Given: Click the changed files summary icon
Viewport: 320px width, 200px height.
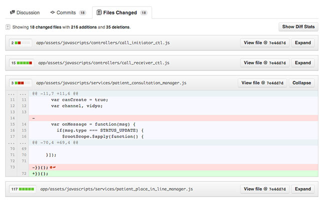Looking at the screenshot, I should [8, 27].
